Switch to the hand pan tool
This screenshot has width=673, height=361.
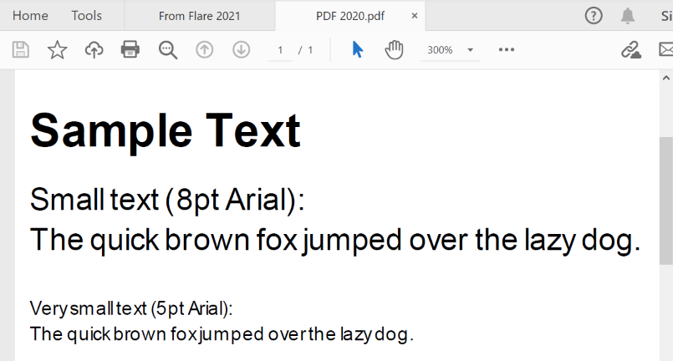394,50
